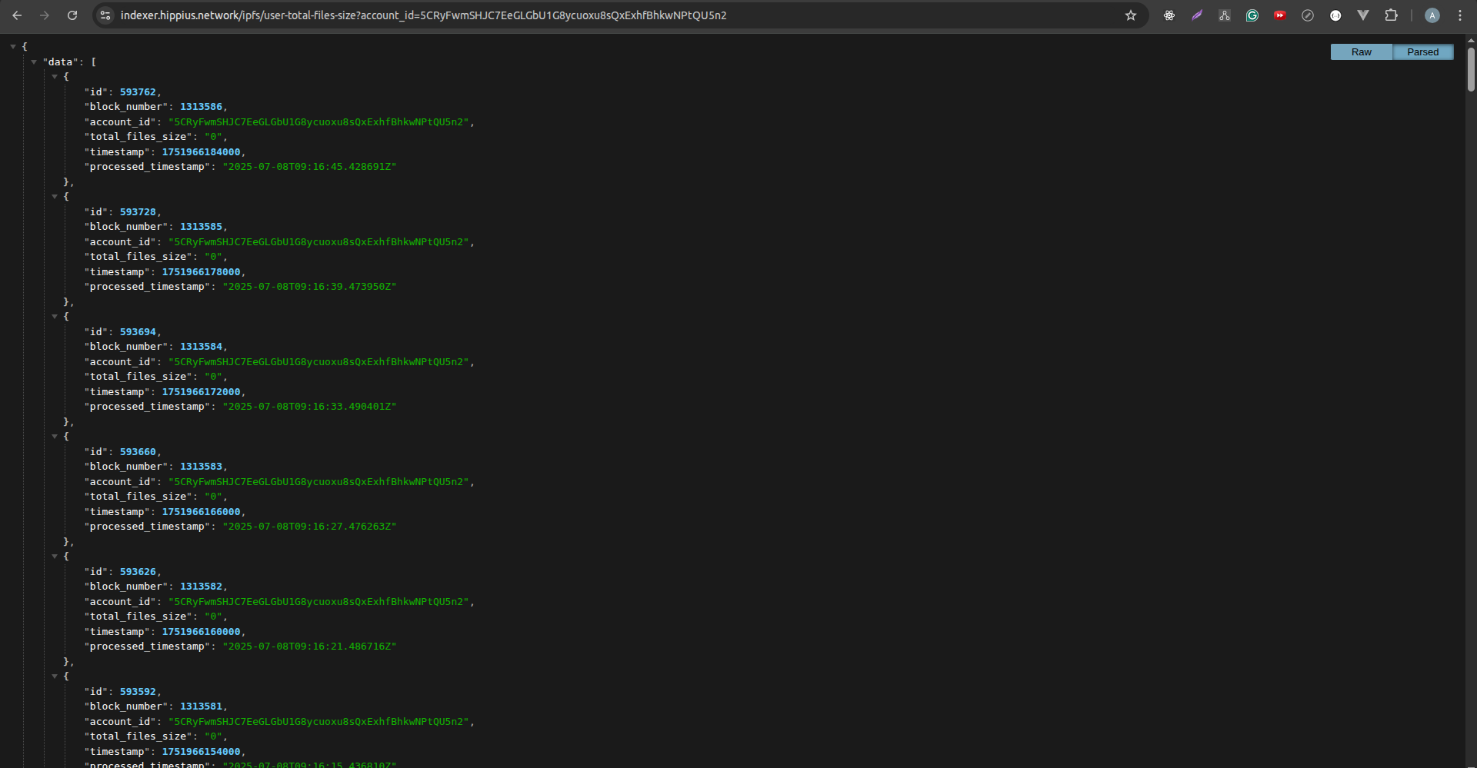This screenshot has height=768, width=1477.
Task: Switch to Parsed JSON view
Action: [x=1423, y=52]
